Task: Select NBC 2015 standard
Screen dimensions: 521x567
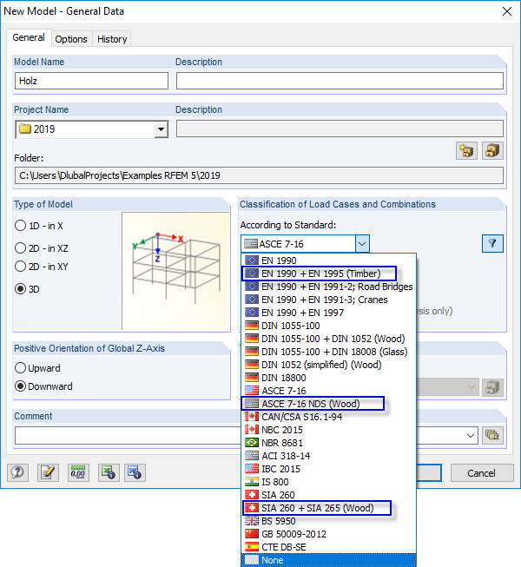Action: pyautogui.click(x=328, y=430)
